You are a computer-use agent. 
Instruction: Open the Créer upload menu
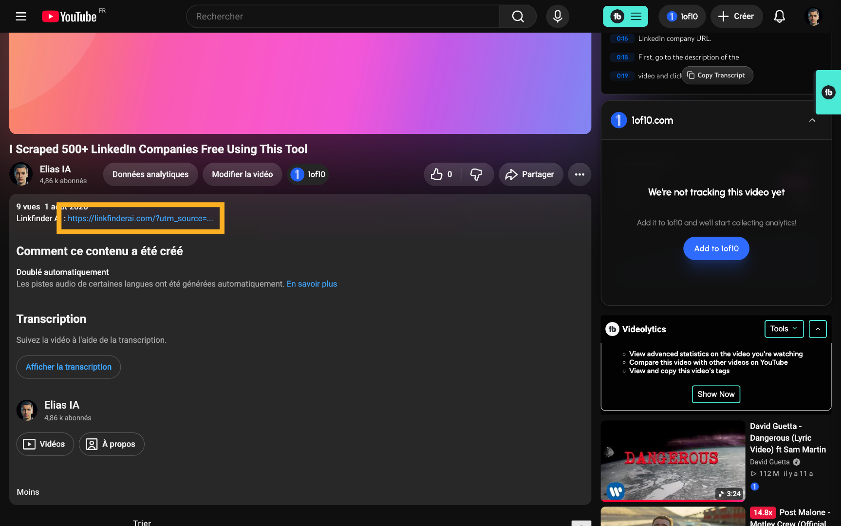click(x=736, y=17)
